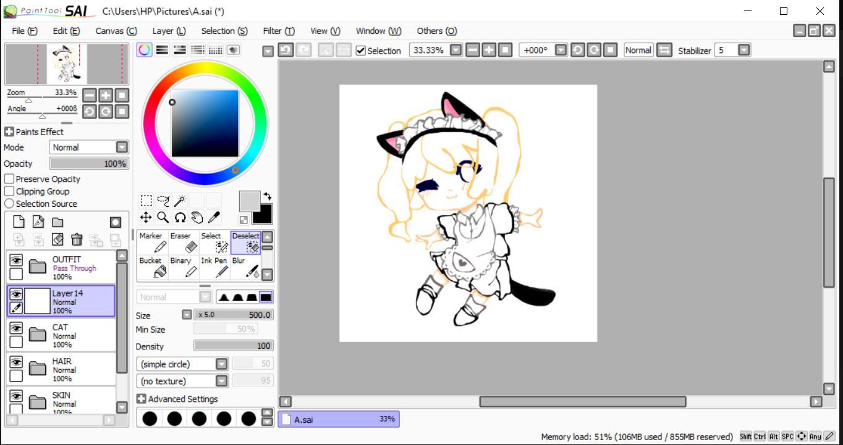Viewport: 843px width, 445px height.
Task: Create a new normal layer
Action: tap(19, 222)
